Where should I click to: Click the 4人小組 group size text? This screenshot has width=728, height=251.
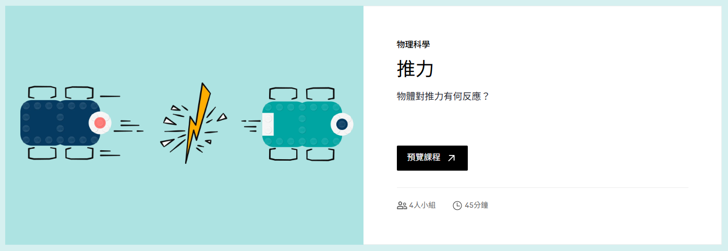(422, 206)
